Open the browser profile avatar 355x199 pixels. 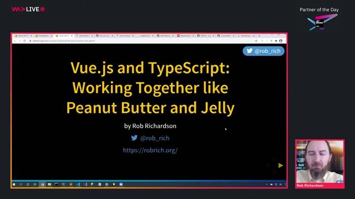(x=281, y=41)
